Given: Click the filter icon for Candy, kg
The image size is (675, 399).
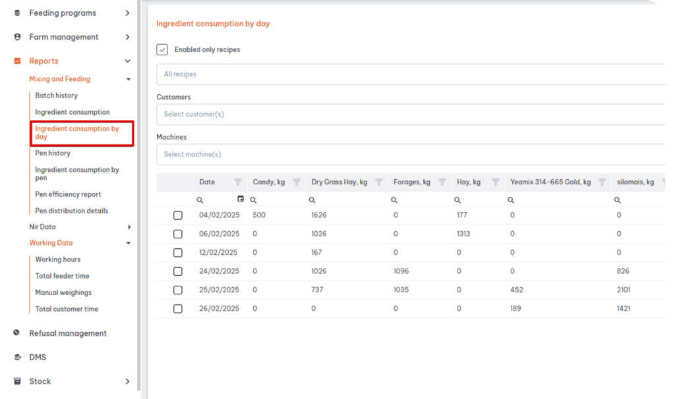Looking at the screenshot, I should [297, 182].
